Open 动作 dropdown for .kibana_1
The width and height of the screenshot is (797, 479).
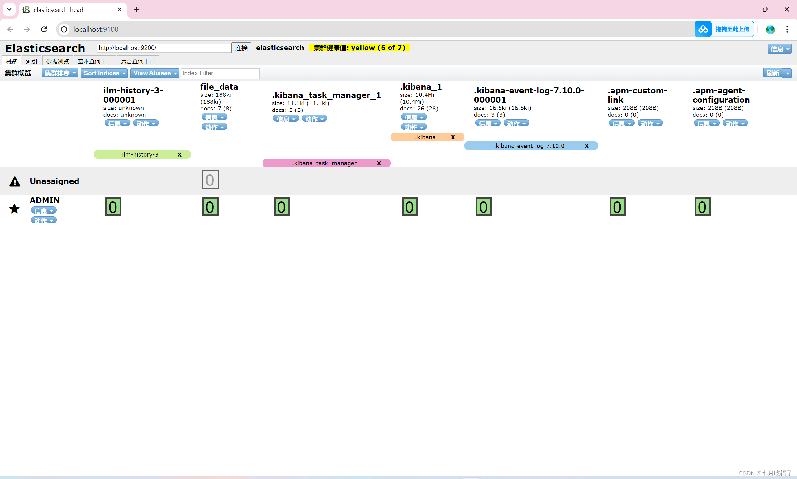(414, 127)
